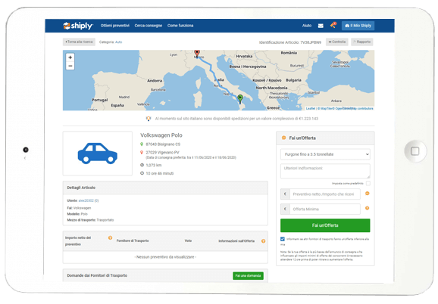Open the Aiuto menu item
The height and width of the screenshot is (304, 438).
point(307,26)
